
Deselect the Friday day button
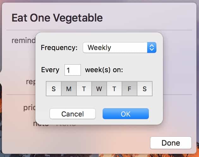130,89
